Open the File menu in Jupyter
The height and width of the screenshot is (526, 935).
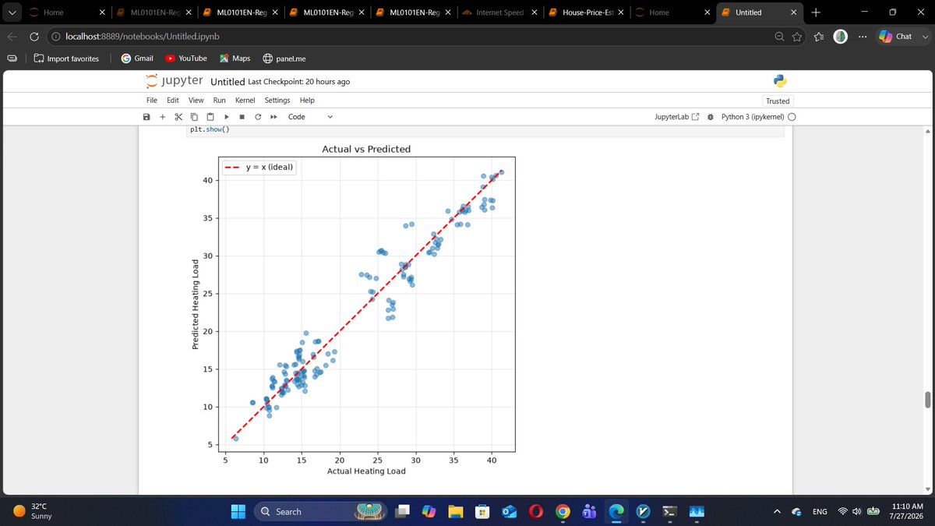click(152, 101)
